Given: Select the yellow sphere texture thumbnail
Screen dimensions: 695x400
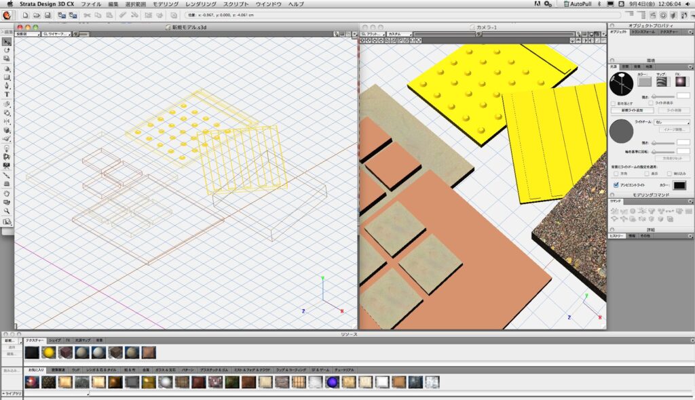Looking at the screenshot, I should (x=48, y=353).
